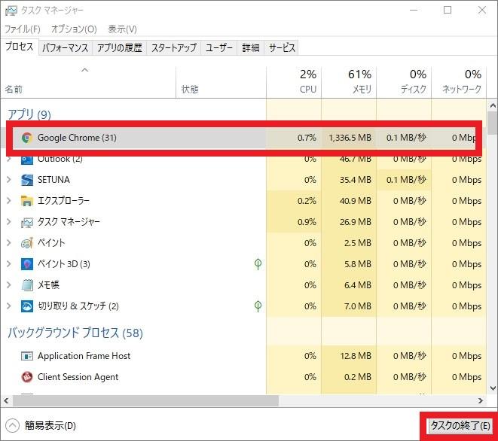
Task: Sort by the 状態 column header
Action: pyautogui.click(x=221, y=82)
